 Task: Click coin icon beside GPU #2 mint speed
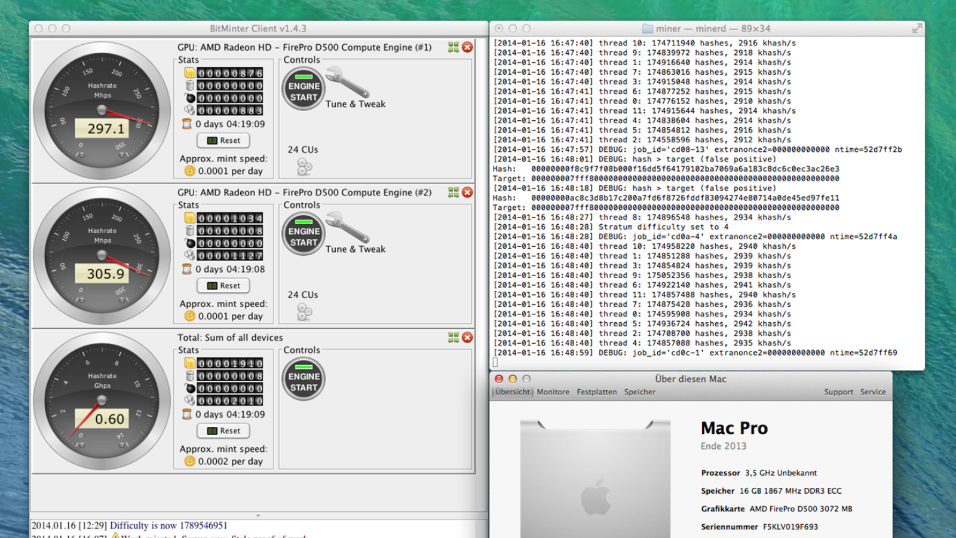coord(190,316)
